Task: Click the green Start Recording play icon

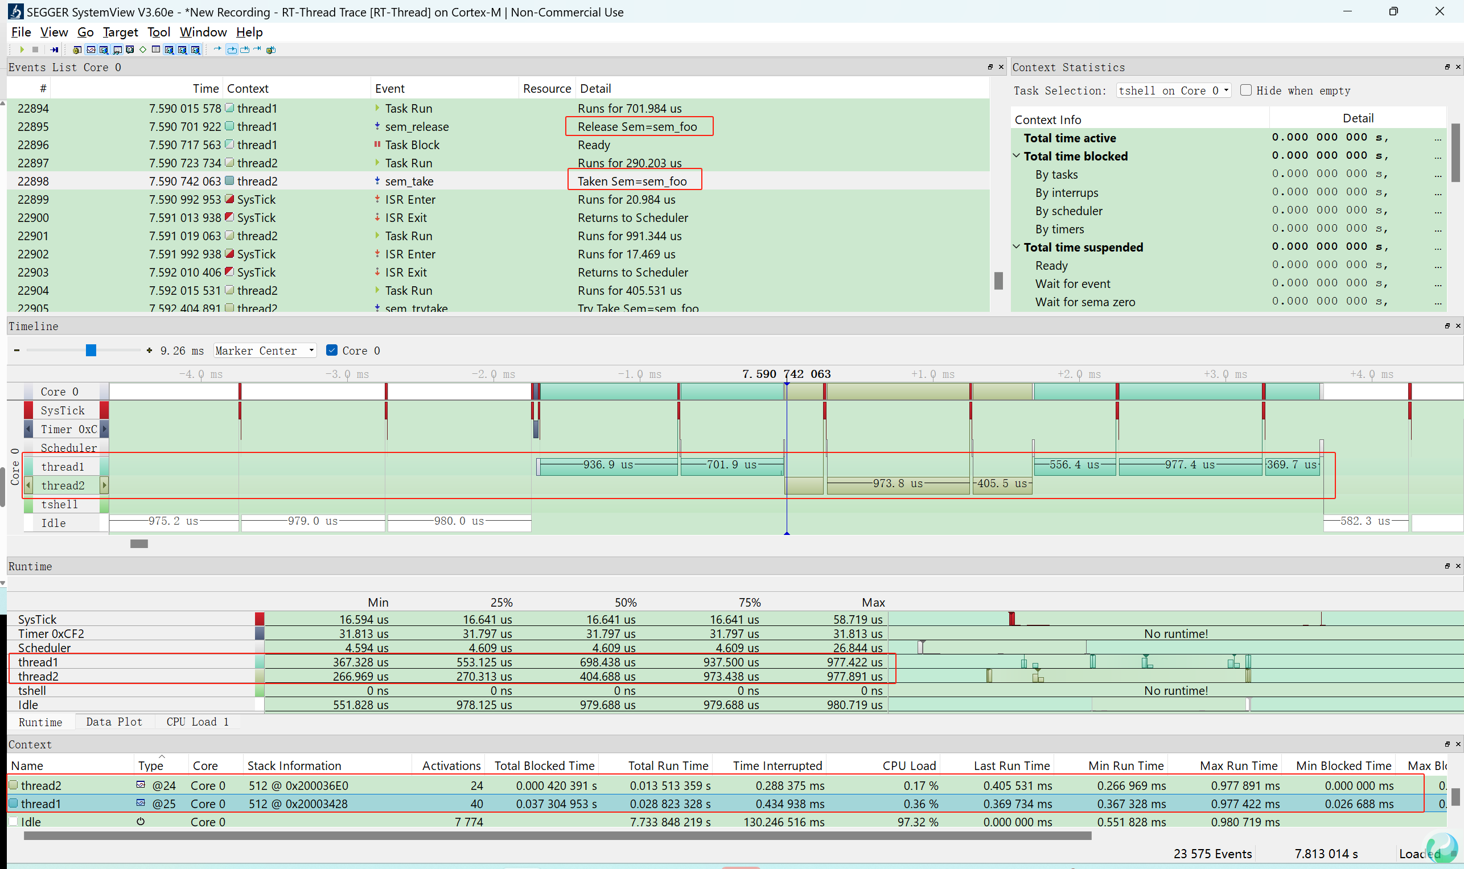Action: [22, 50]
